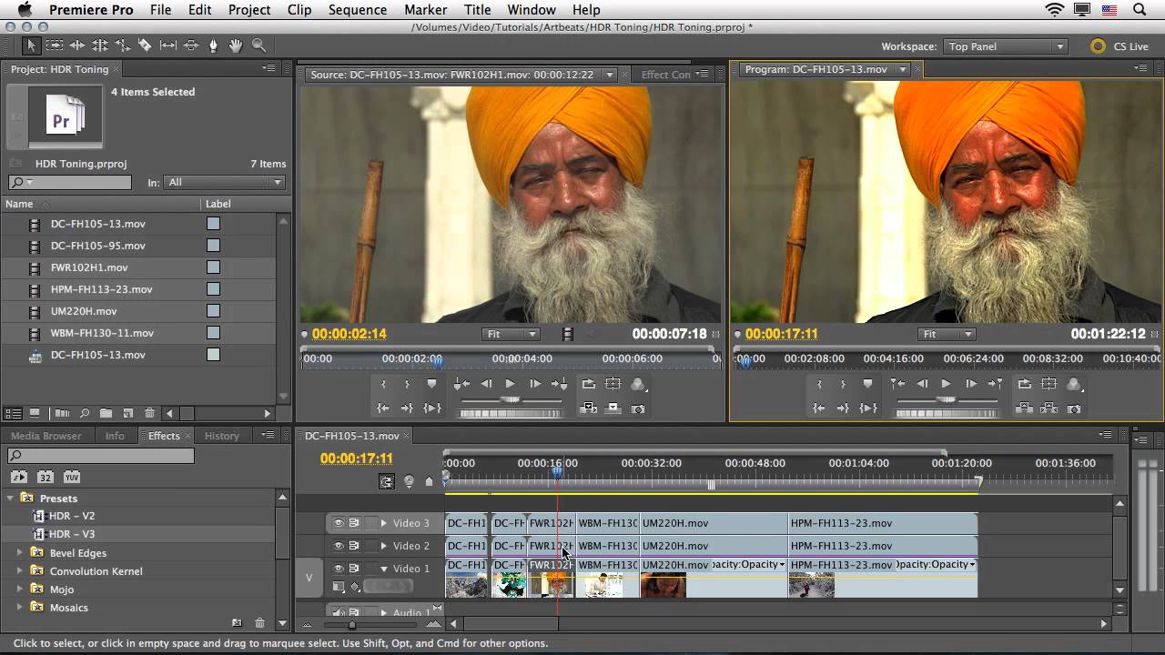Image resolution: width=1165 pixels, height=655 pixels.
Task: Play the Source monitor clip
Action: 510,384
